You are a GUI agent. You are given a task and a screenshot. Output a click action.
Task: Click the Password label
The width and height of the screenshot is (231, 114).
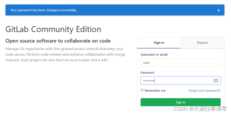pyautogui.click(x=147, y=72)
